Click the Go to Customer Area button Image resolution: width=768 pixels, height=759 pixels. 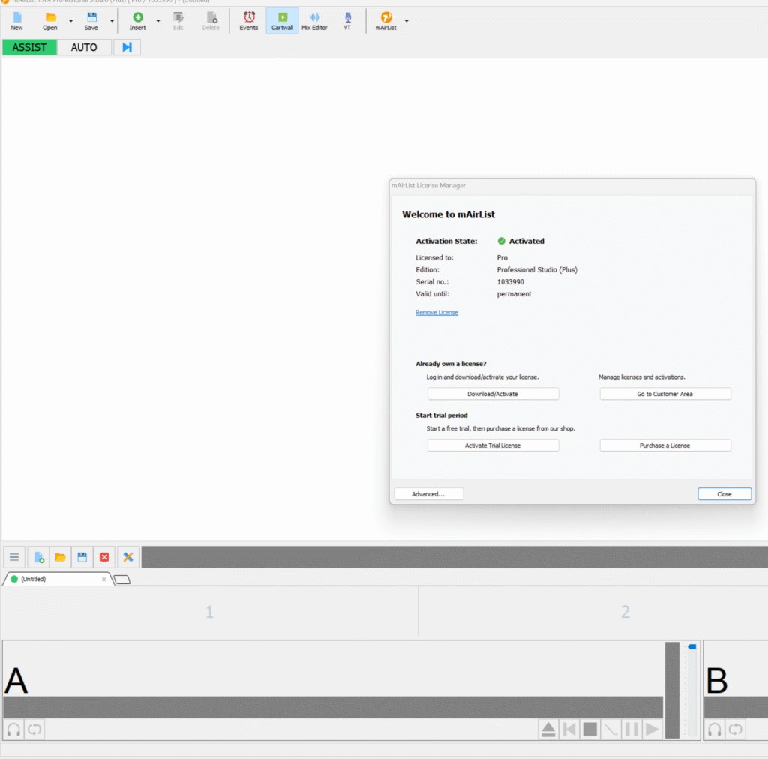(664, 394)
